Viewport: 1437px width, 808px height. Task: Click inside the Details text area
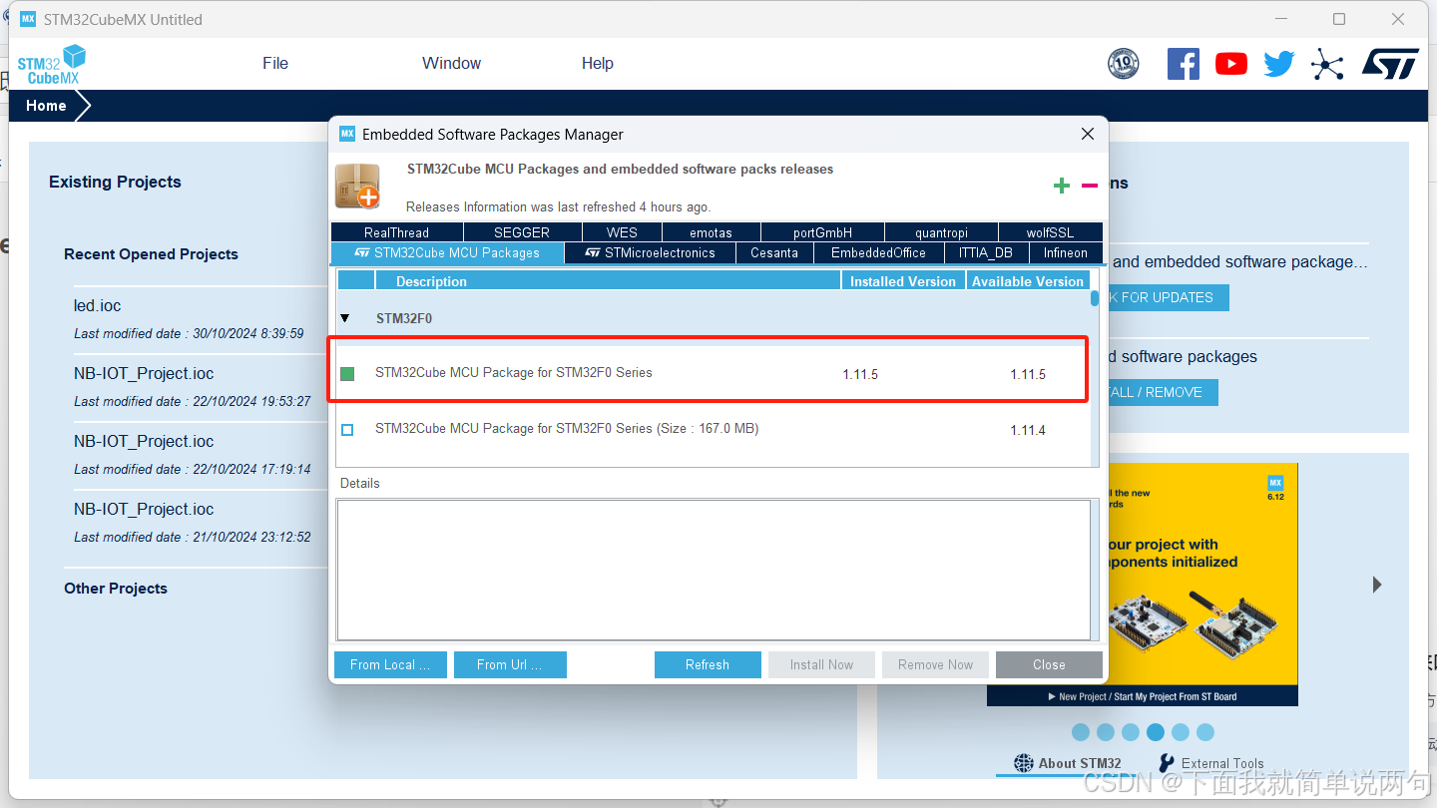click(x=714, y=570)
